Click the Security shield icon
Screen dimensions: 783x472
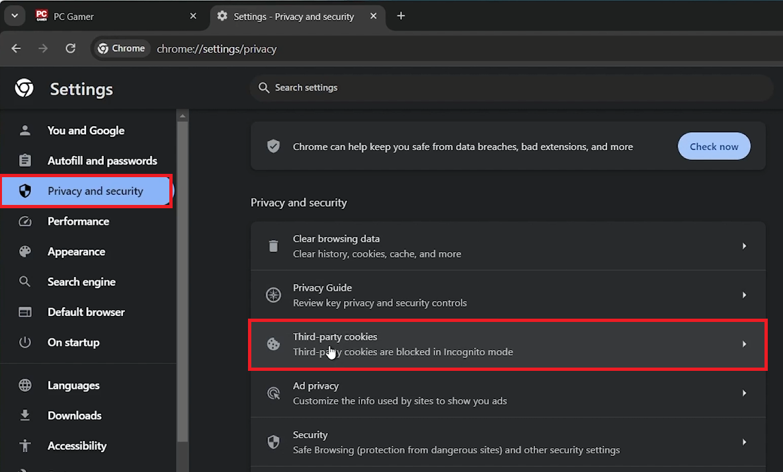pyautogui.click(x=274, y=442)
